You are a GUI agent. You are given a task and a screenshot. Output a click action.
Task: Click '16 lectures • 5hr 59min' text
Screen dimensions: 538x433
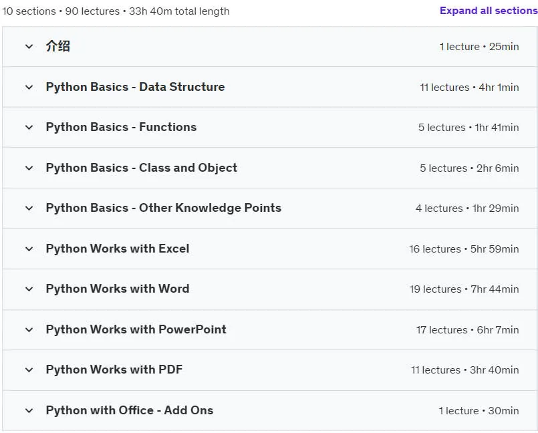click(x=464, y=249)
